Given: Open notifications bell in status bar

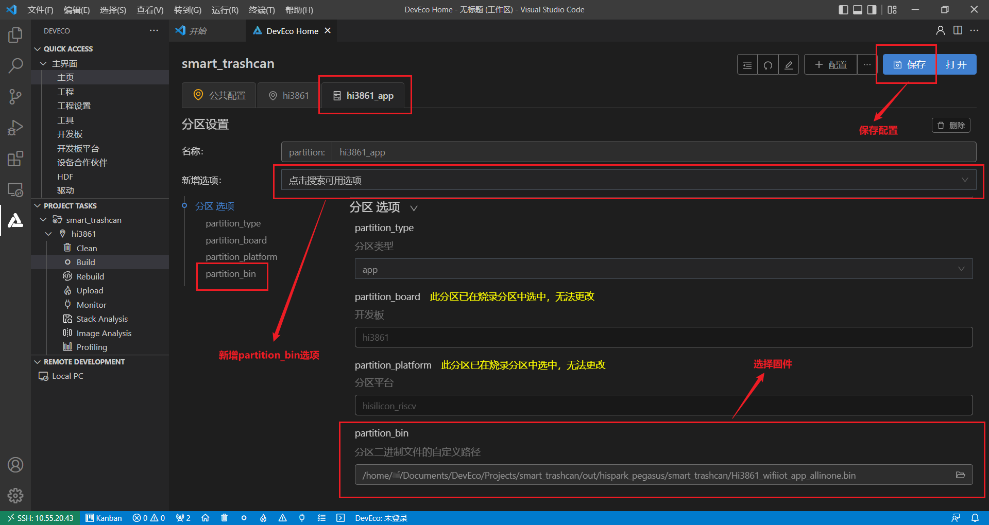Looking at the screenshot, I should 975,518.
